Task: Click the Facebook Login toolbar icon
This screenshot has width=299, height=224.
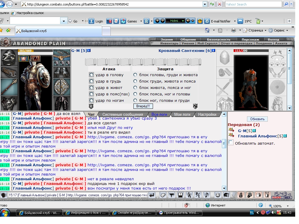Action: point(91,21)
